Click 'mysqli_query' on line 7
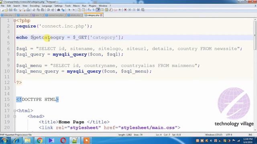 point(70,54)
